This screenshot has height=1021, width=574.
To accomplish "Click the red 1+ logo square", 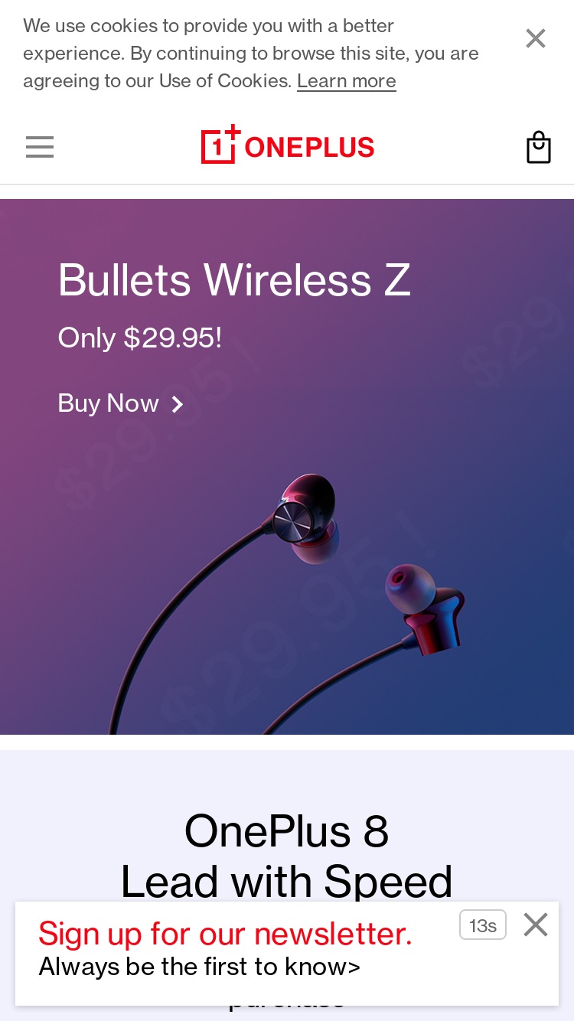I will pos(220,145).
